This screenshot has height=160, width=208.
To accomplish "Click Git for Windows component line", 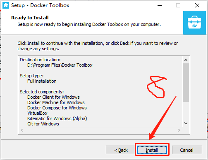I will coord(43,124).
